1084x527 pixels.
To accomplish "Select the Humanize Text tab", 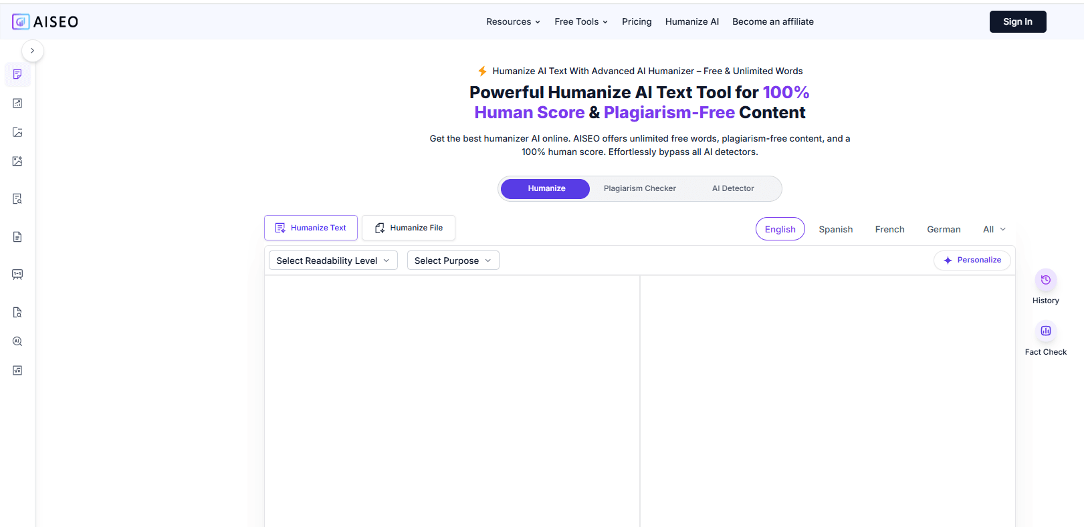I will [x=311, y=228].
